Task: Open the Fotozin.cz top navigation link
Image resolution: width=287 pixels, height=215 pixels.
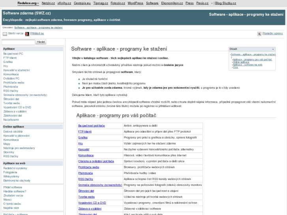Action: [x=118, y=3]
